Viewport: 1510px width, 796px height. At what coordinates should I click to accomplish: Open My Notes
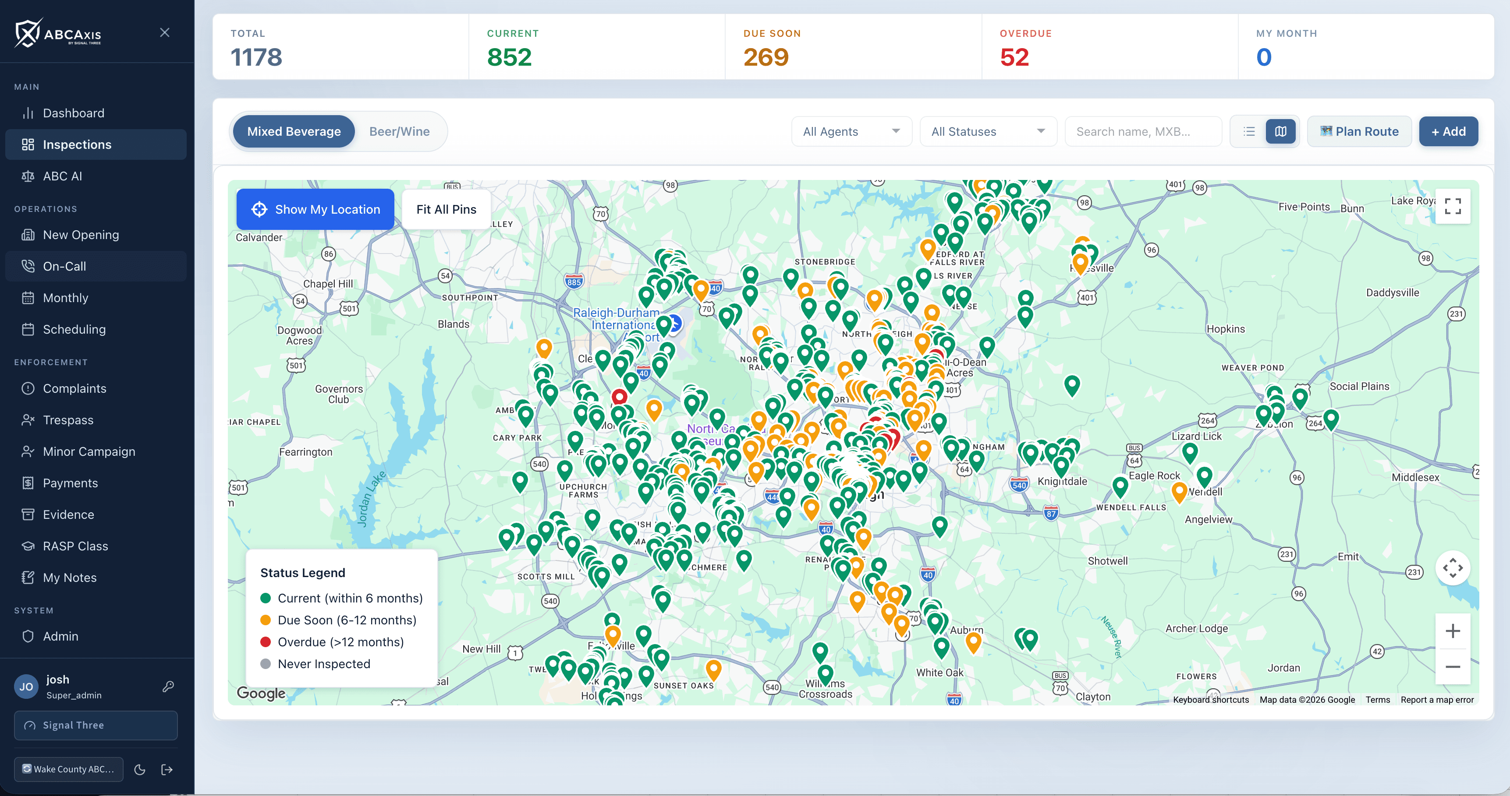coord(96,578)
